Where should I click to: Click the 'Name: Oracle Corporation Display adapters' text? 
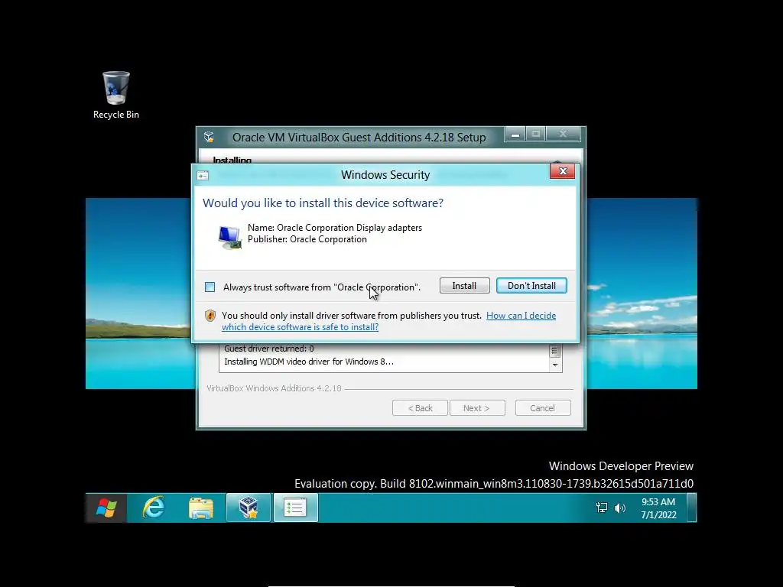(335, 228)
